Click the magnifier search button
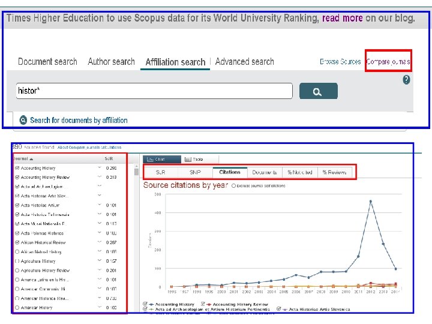Viewport: 432px width, 324px height. point(318,91)
